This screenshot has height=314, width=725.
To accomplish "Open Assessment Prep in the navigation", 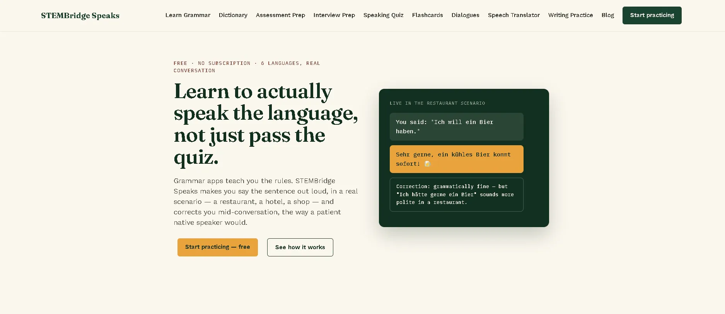I will pyautogui.click(x=280, y=15).
